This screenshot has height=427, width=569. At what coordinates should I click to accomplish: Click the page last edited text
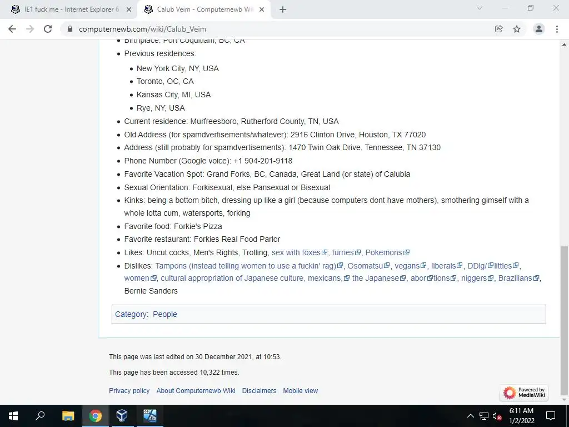pos(195,357)
